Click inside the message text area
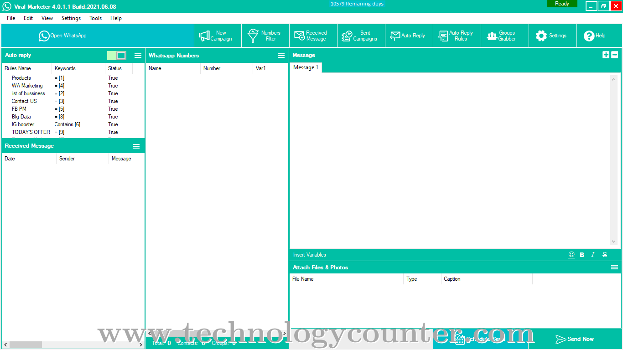 pyautogui.click(x=450, y=160)
